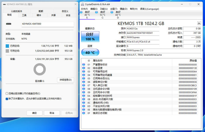
Task: Click the CrystalDiskInfo app icon in title bar
Action: click(x=83, y=4)
